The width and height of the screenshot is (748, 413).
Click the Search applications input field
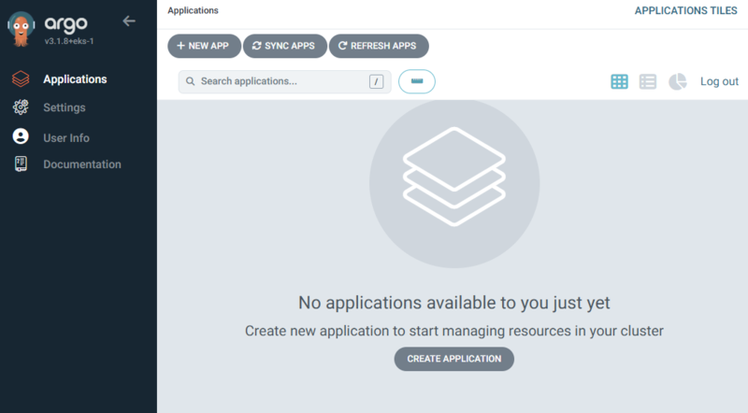click(285, 81)
